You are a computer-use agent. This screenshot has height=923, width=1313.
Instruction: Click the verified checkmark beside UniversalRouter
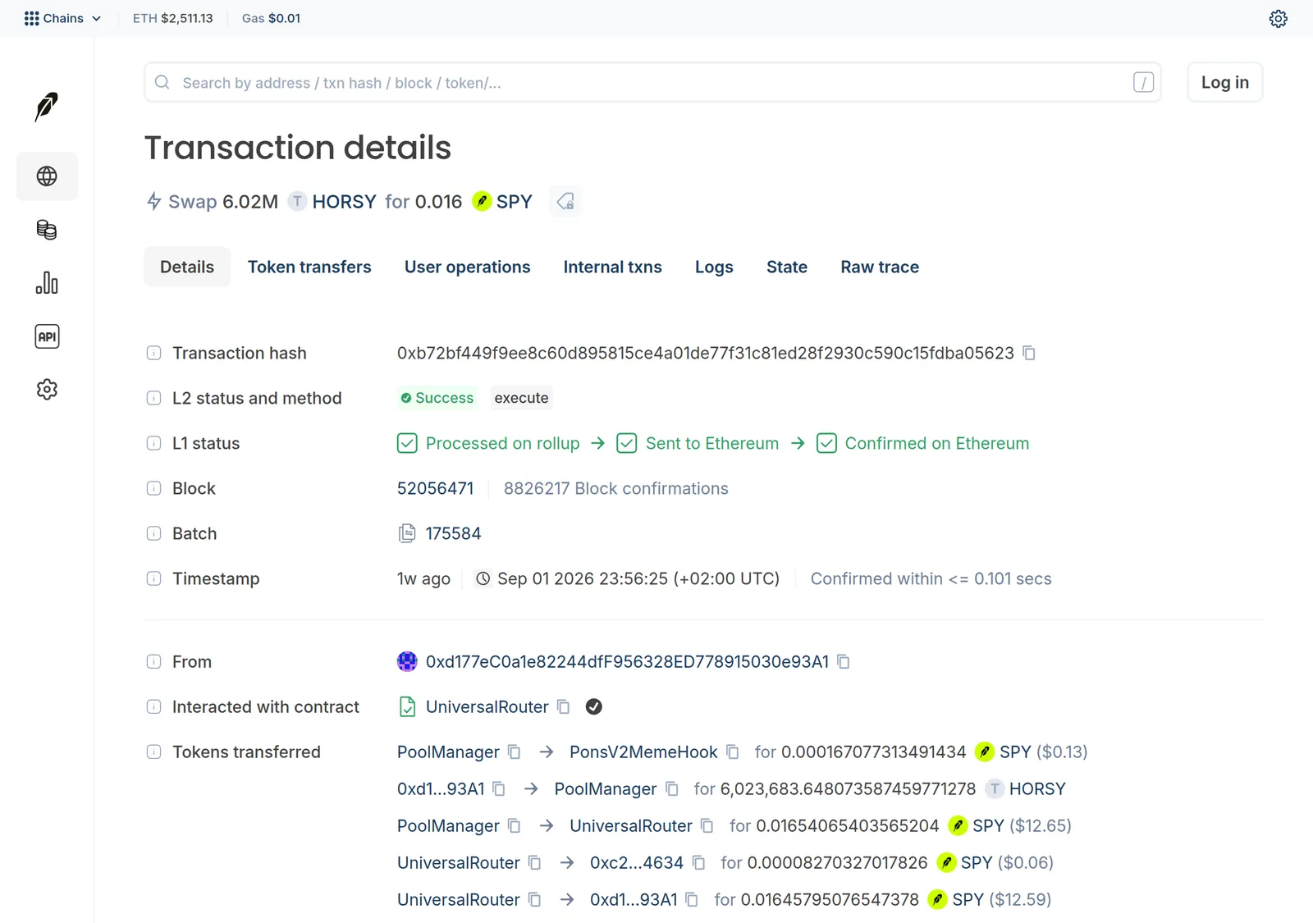(594, 706)
